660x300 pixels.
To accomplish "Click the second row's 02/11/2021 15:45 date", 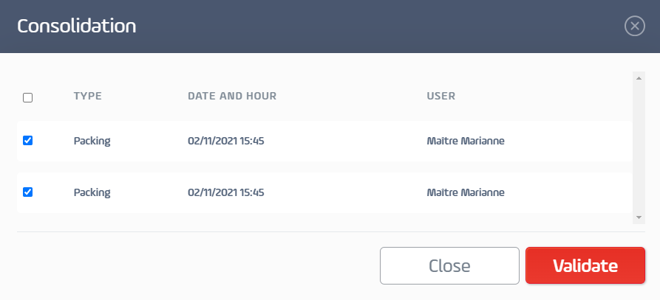I will coord(225,192).
